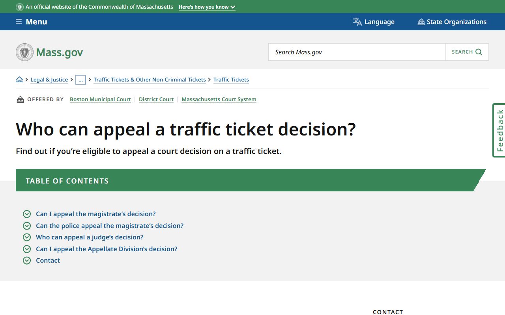Open Legal & Justice breadcrumb link
The width and height of the screenshot is (505, 315).
(49, 80)
